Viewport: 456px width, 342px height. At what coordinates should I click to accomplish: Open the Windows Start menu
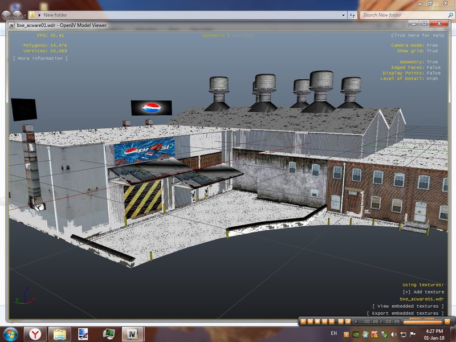pos(10,334)
